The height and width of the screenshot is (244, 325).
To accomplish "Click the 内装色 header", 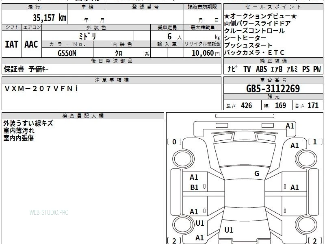I will [122, 44].
